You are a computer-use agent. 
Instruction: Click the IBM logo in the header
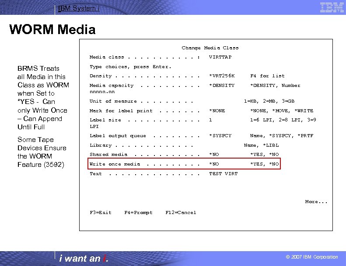coord(332,7)
